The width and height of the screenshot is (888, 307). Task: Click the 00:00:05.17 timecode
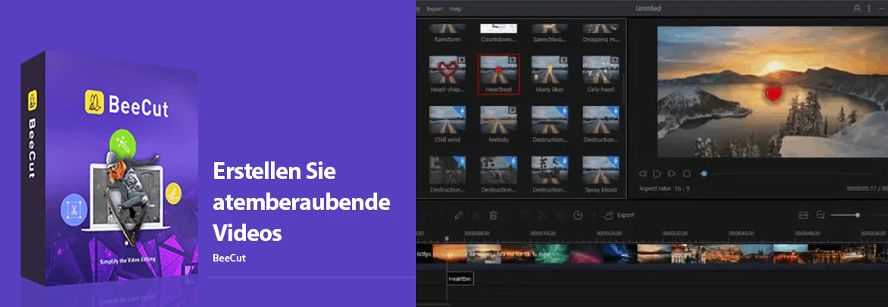pyautogui.click(x=862, y=189)
